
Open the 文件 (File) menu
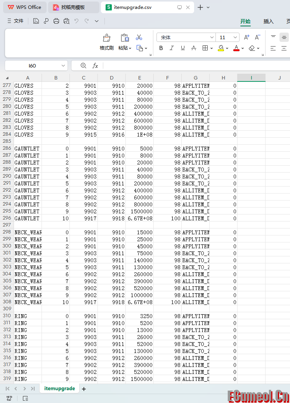[x=15, y=21]
